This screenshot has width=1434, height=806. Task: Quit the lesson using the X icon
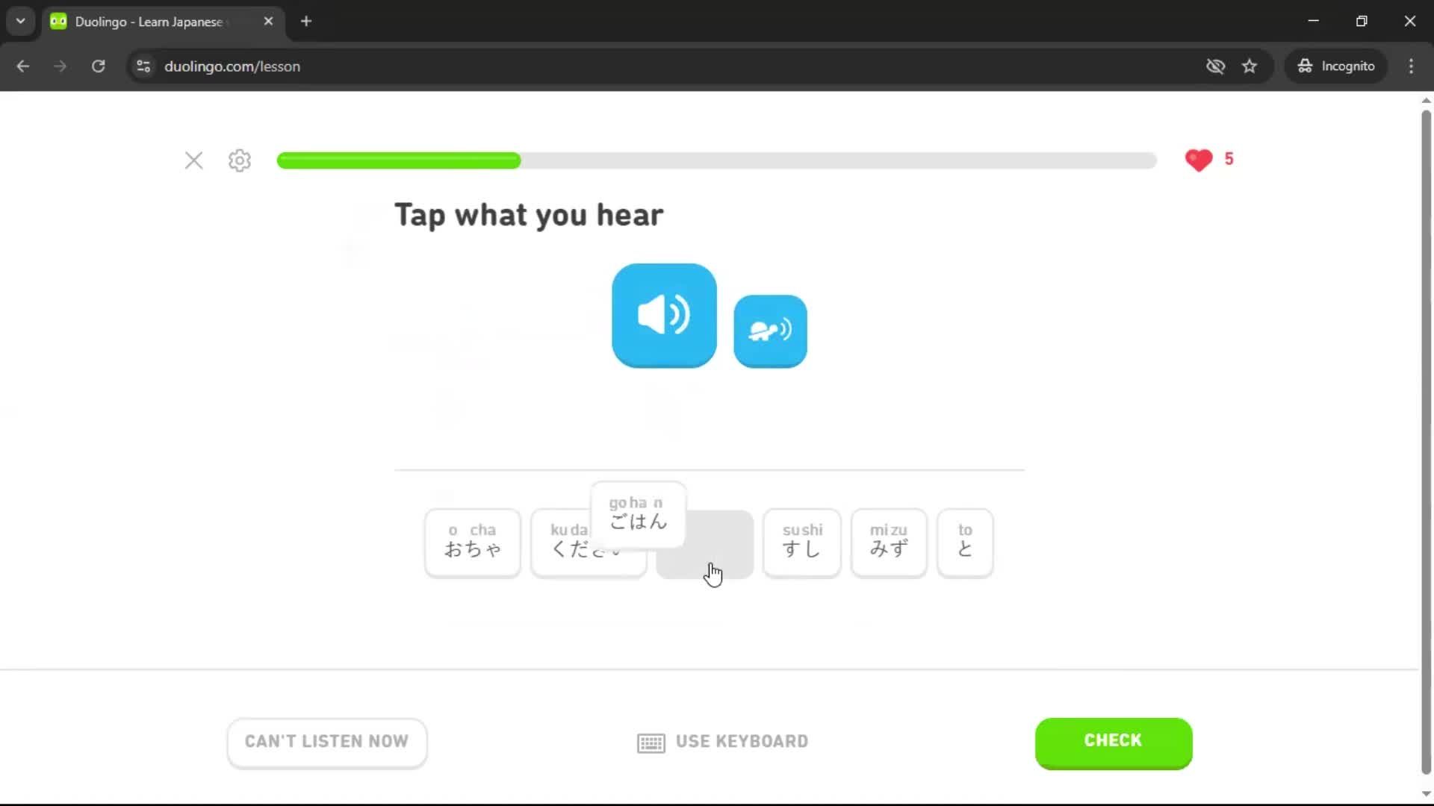point(194,160)
